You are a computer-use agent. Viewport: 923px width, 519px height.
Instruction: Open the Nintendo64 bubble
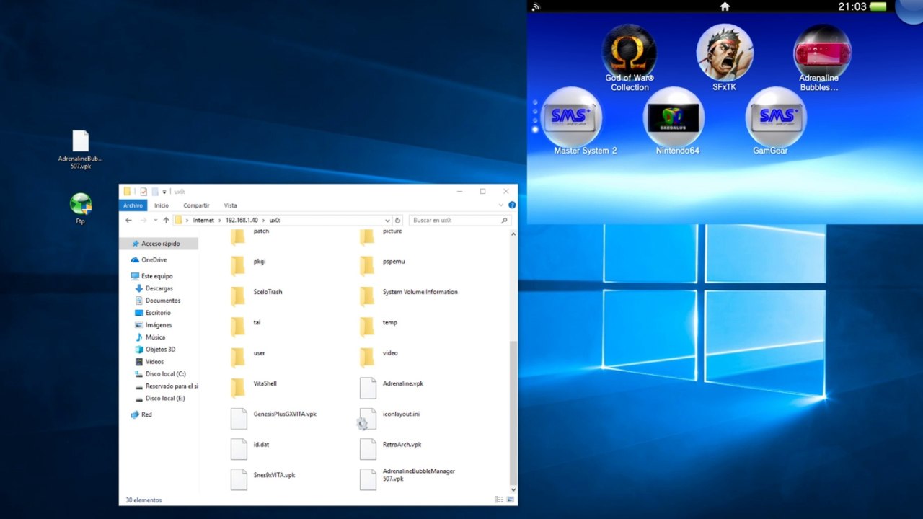pyautogui.click(x=674, y=116)
